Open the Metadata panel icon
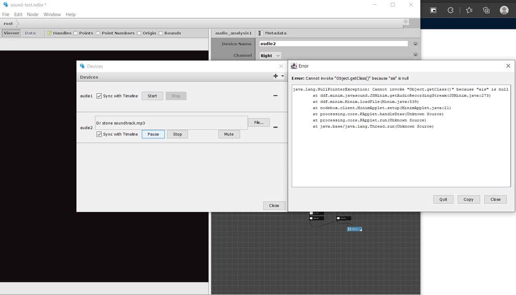The image size is (516, 295). tap(261, 33)
